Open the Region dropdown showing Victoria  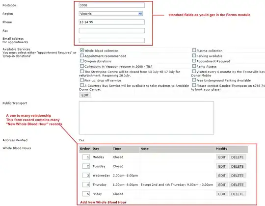click(111, 14)
